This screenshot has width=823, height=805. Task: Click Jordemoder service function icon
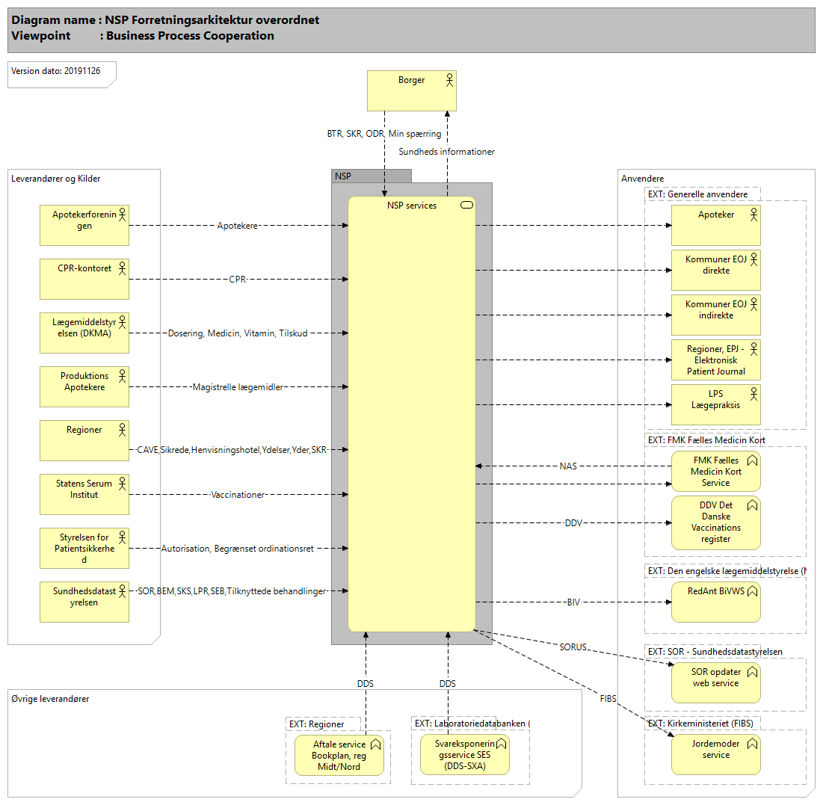point(753,743)
